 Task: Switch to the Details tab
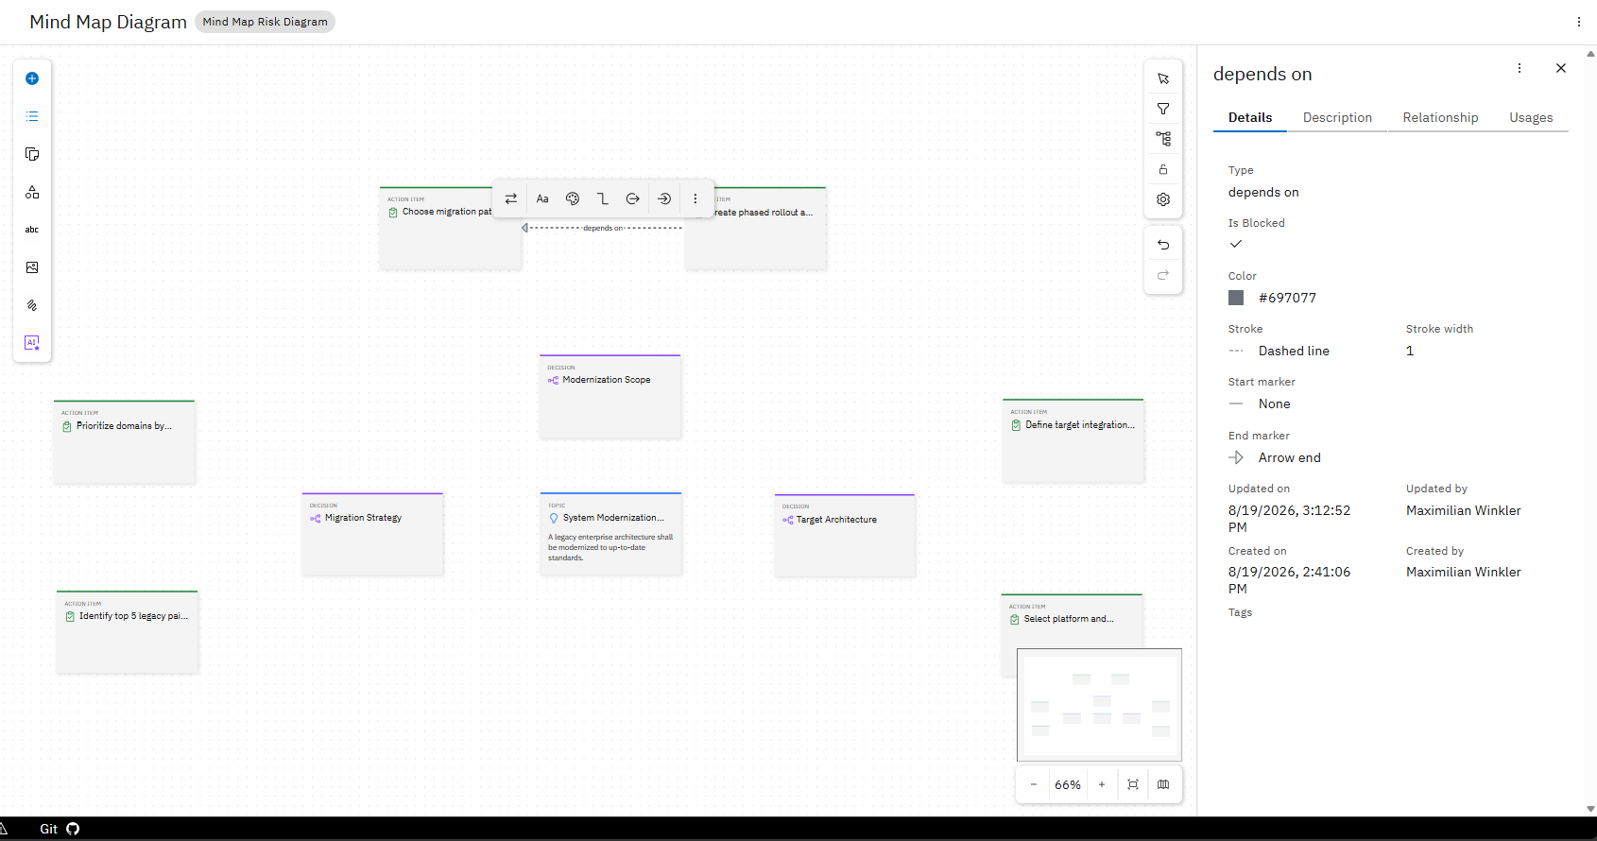point(1250,117)
